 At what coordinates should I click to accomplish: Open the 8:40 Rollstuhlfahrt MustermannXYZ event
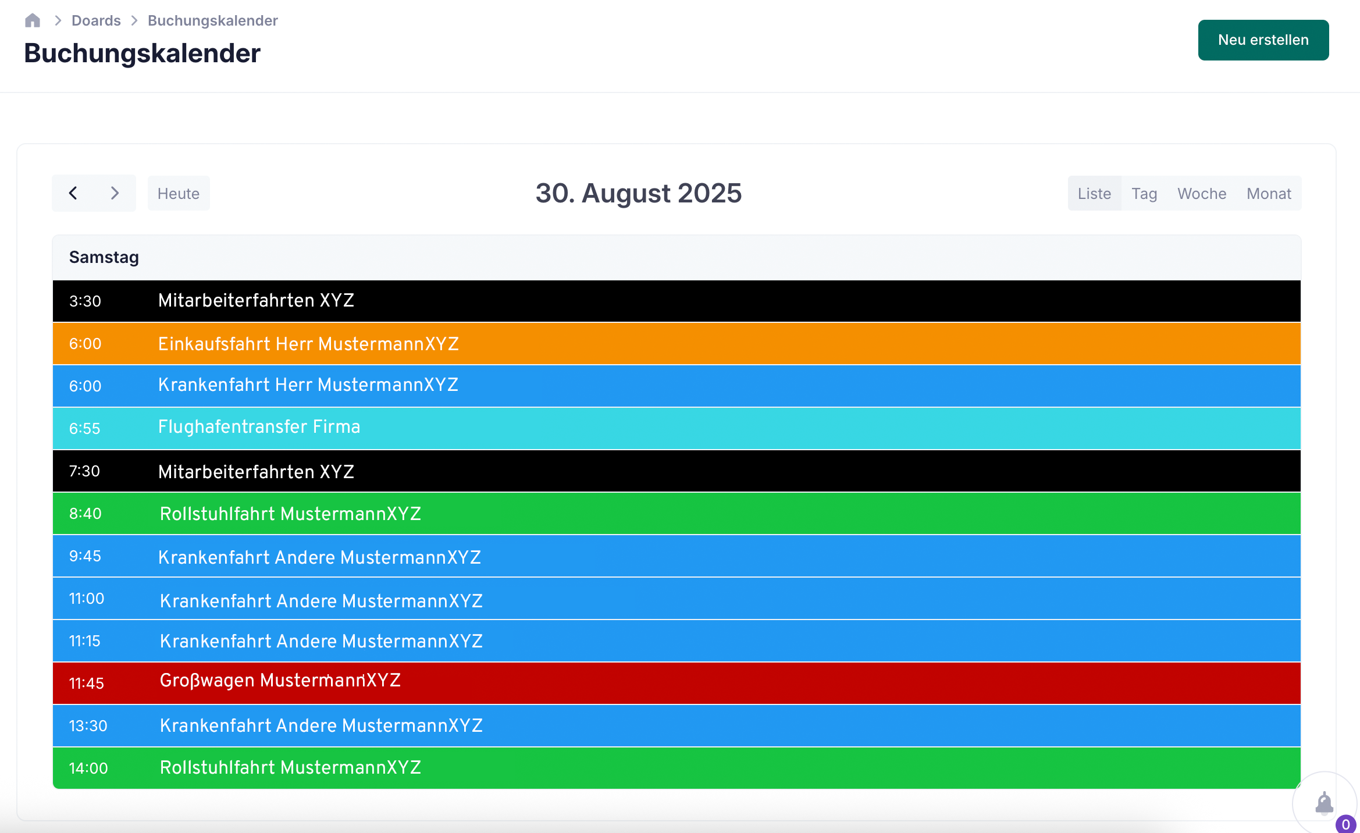(290, 514)
